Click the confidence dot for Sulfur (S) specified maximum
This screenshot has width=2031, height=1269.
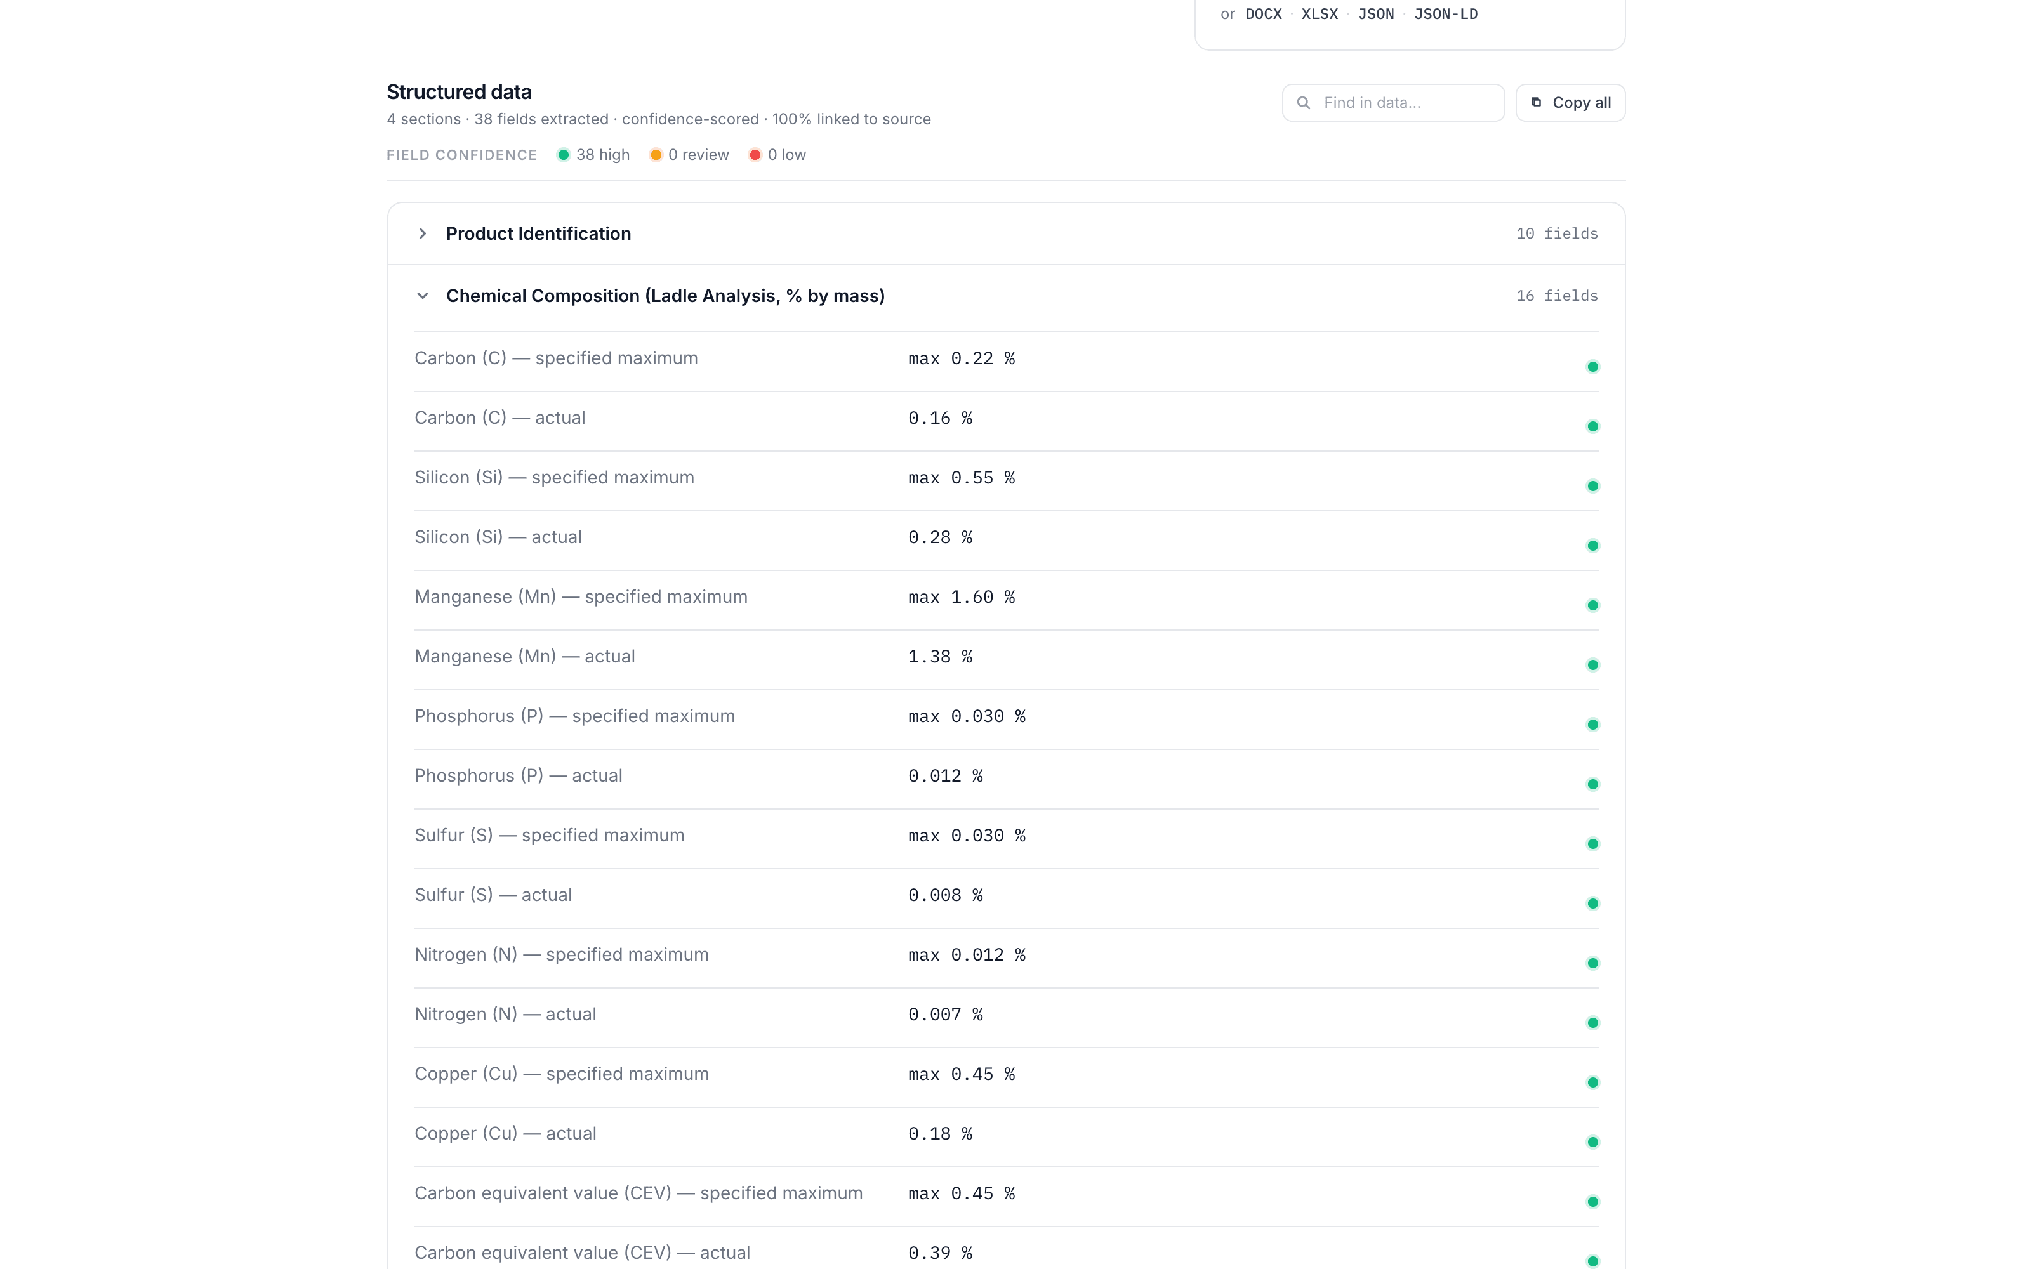1592,843
